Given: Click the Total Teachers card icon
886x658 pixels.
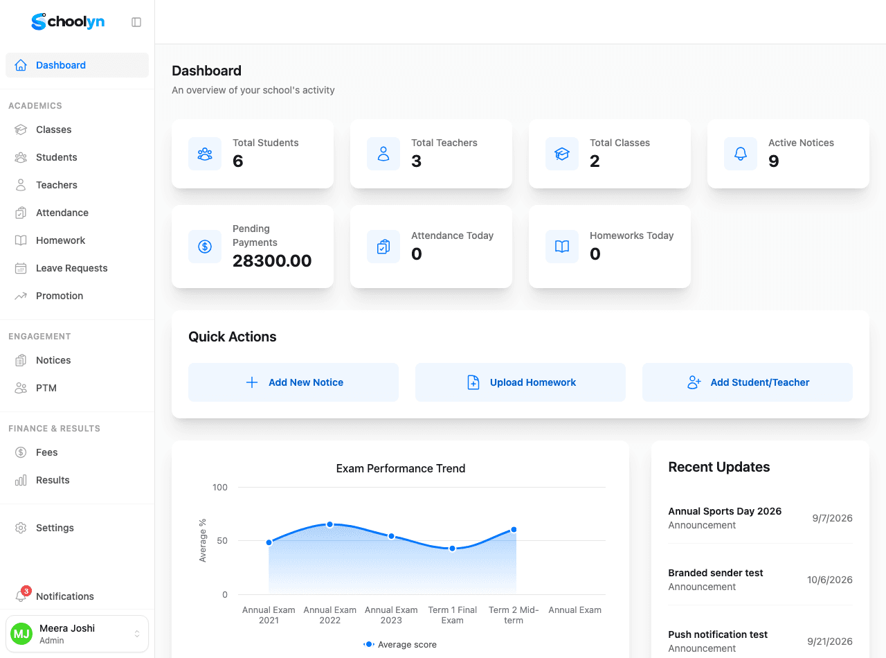Looking at the screenshot, I should [x=383, y=154].
